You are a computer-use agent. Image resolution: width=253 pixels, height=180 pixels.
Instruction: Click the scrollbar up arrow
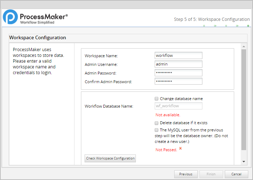(x=244, y=46)
